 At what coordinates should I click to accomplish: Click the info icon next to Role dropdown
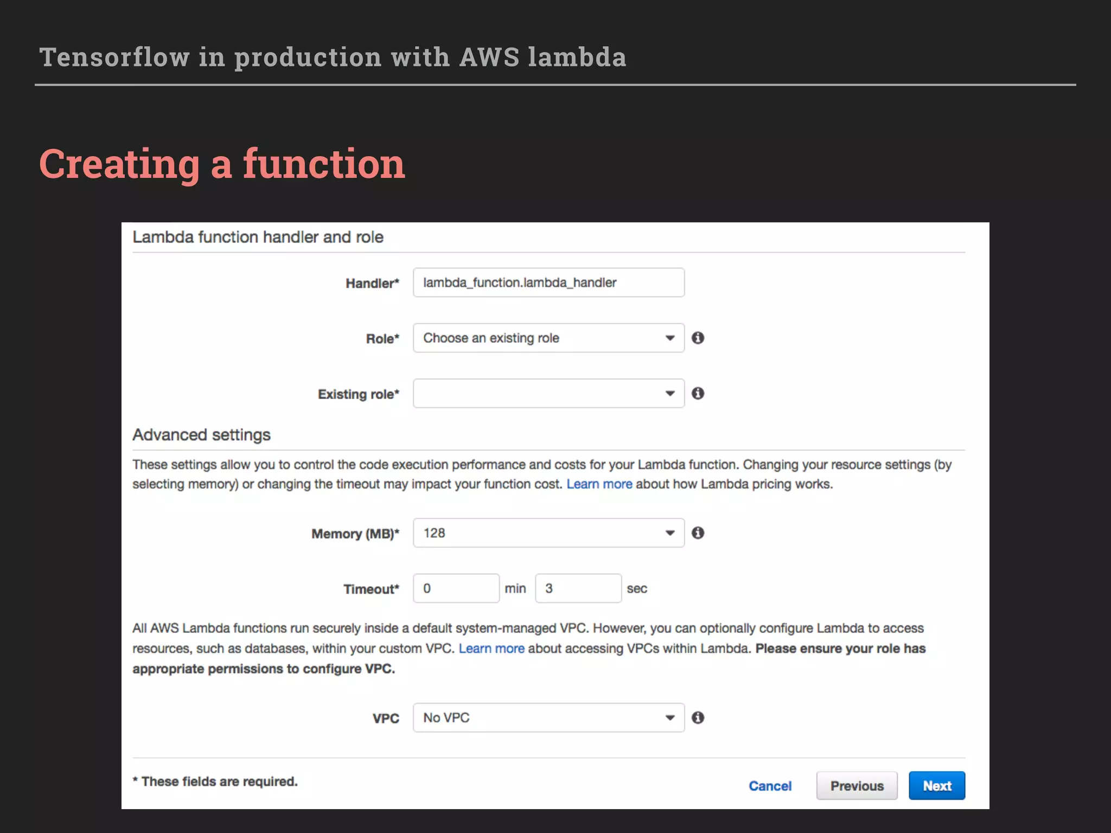click(698, 338)
